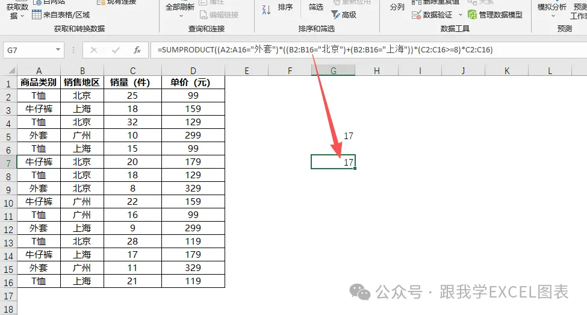Select column A header
The image size is (587, 315).
(x=39, y=70)
